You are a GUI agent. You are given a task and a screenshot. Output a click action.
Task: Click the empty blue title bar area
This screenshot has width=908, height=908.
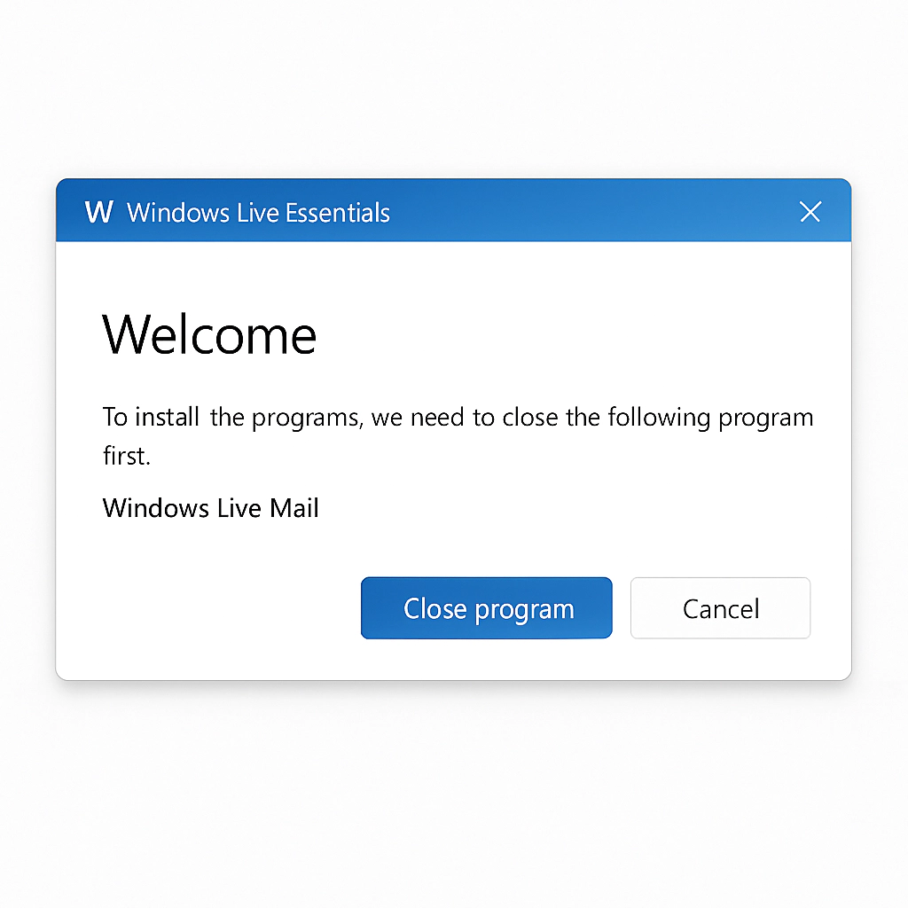click(x=591, y=212)
